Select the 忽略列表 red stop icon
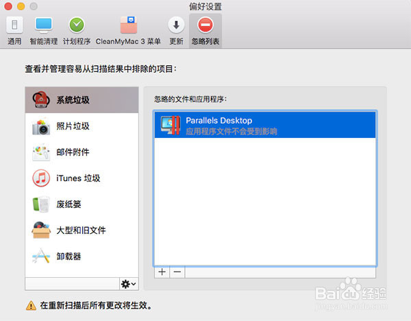 206,25
